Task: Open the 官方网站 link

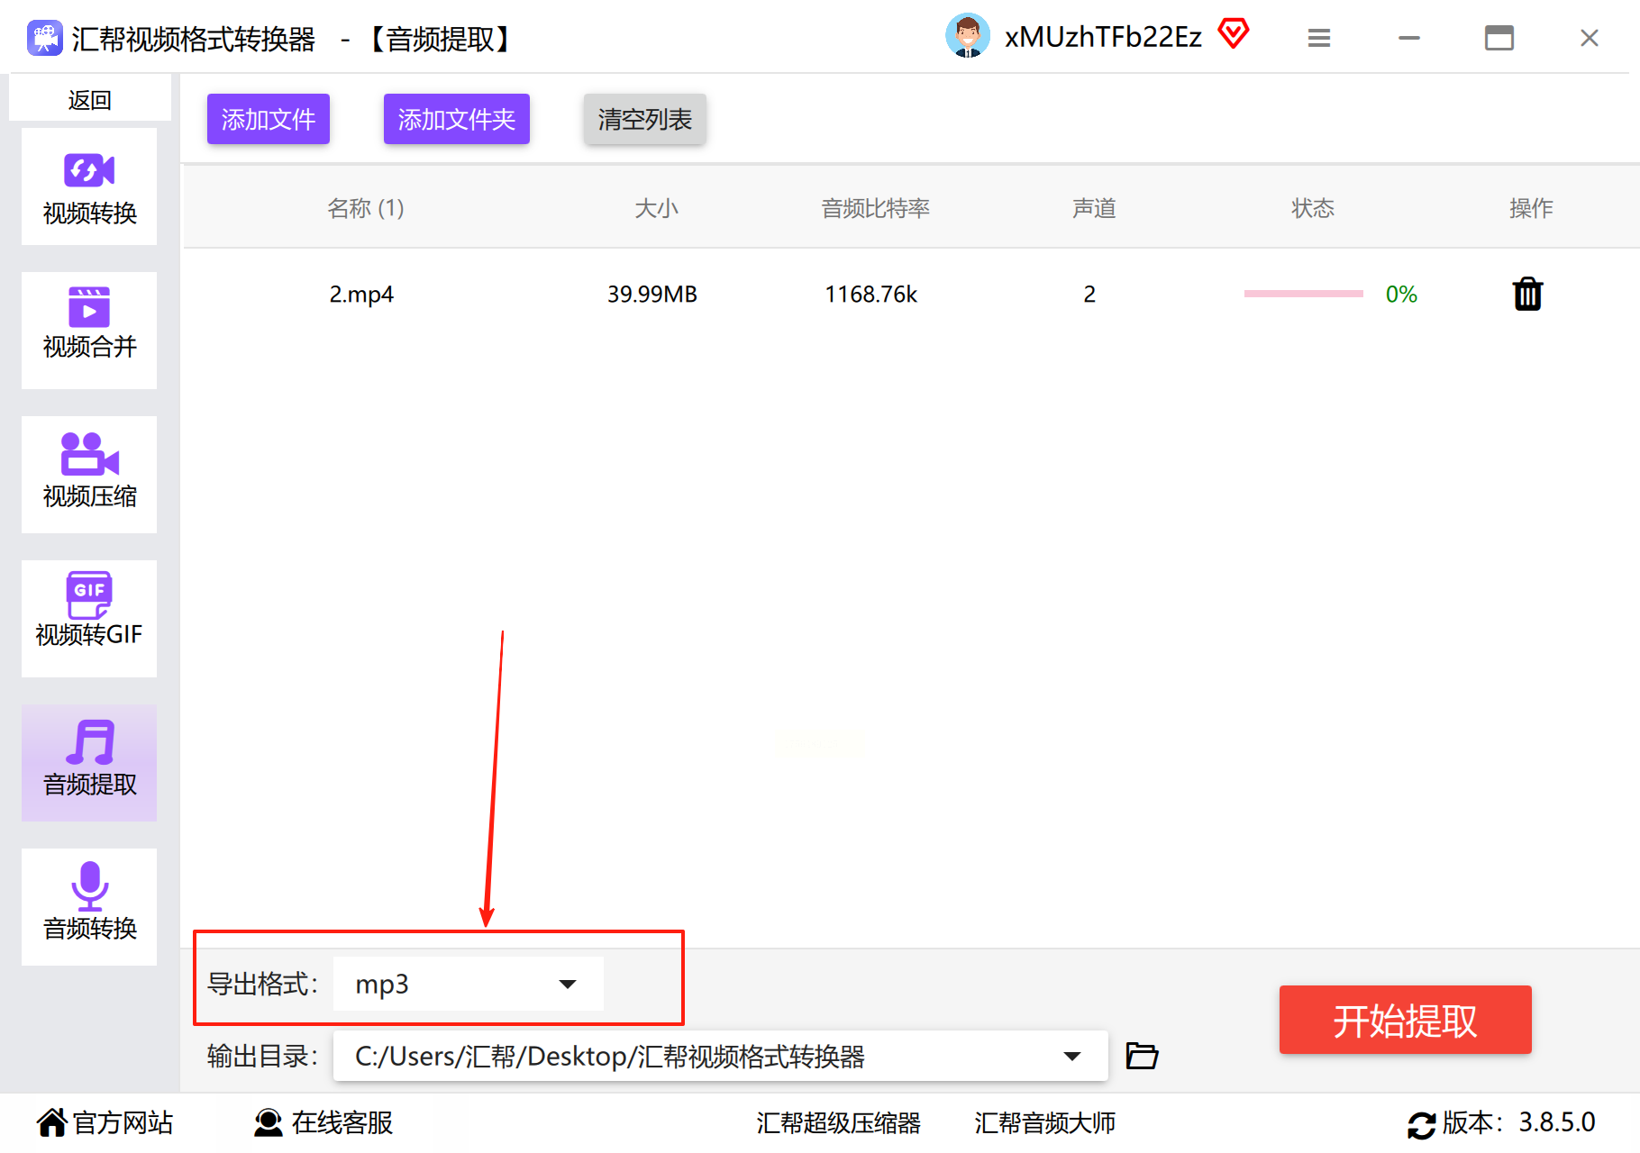Action: [x=105, y=1122]
